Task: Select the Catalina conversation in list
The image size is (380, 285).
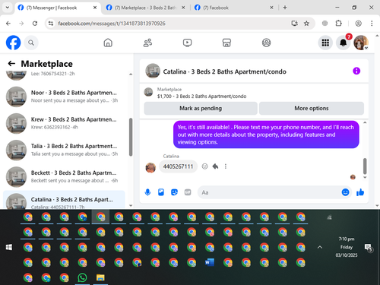Action: click(x=64, y=200)
